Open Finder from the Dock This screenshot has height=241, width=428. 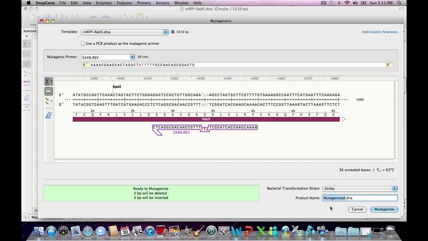[x=38, y=231]
